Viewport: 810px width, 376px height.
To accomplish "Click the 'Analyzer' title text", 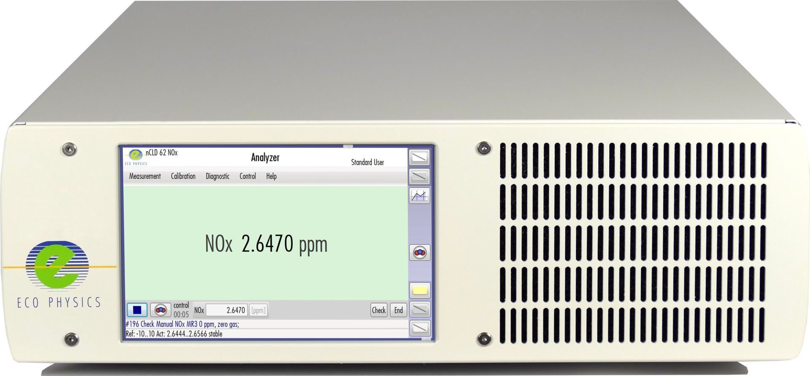I will [265, 158].
